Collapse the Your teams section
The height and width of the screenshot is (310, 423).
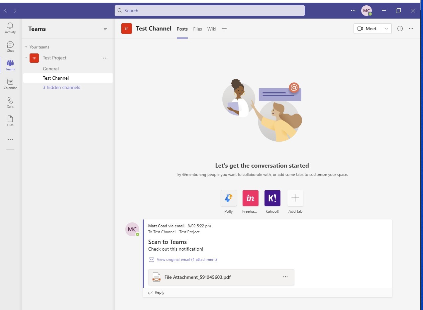point(26,47)
